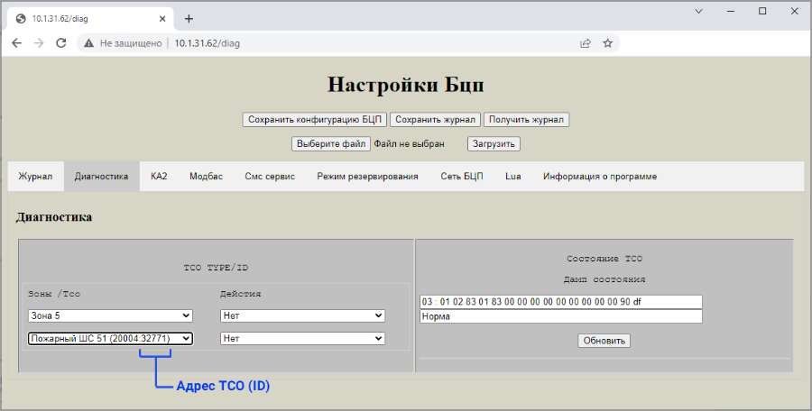Click Сохранить конфигурацию БЦП button
812x411 pixels.
(x=315, y=120)
